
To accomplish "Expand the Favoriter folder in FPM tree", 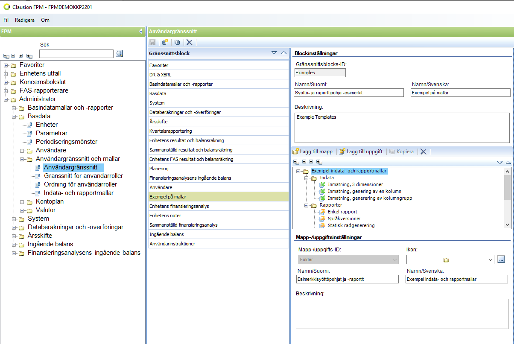I will click(x=6, y=65).
